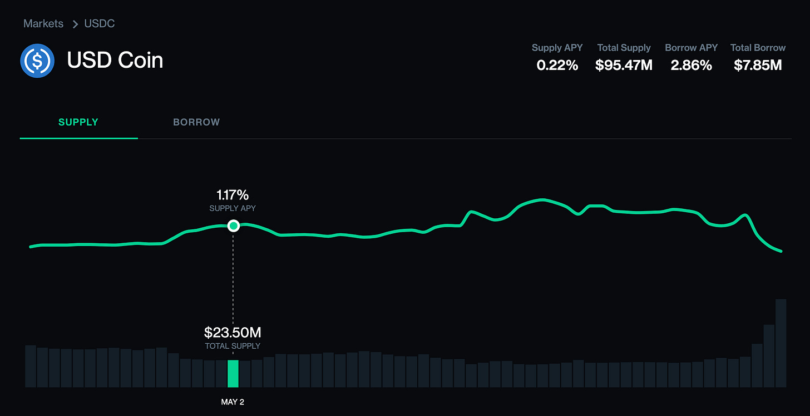The image size is (810, 416).
Task: Open the Markets breadcrumb link
Action: pyautogui.click(x=43, y=24)
